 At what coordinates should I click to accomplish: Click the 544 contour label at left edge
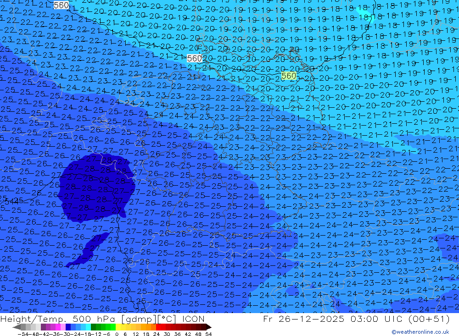coord(12,201)
